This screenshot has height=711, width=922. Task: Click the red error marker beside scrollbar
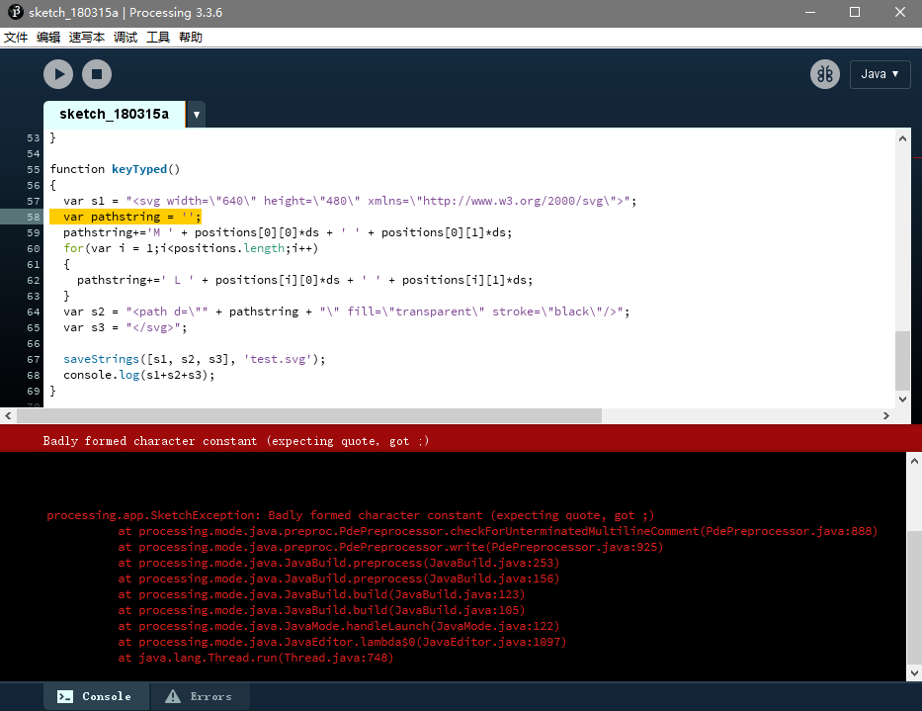pyautogui.click(x=917, y=158)
